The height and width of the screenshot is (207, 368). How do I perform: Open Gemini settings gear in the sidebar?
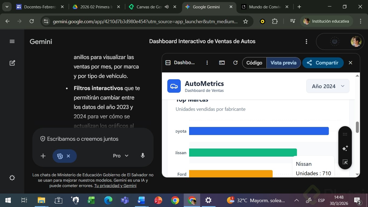(x=12, y=178)
